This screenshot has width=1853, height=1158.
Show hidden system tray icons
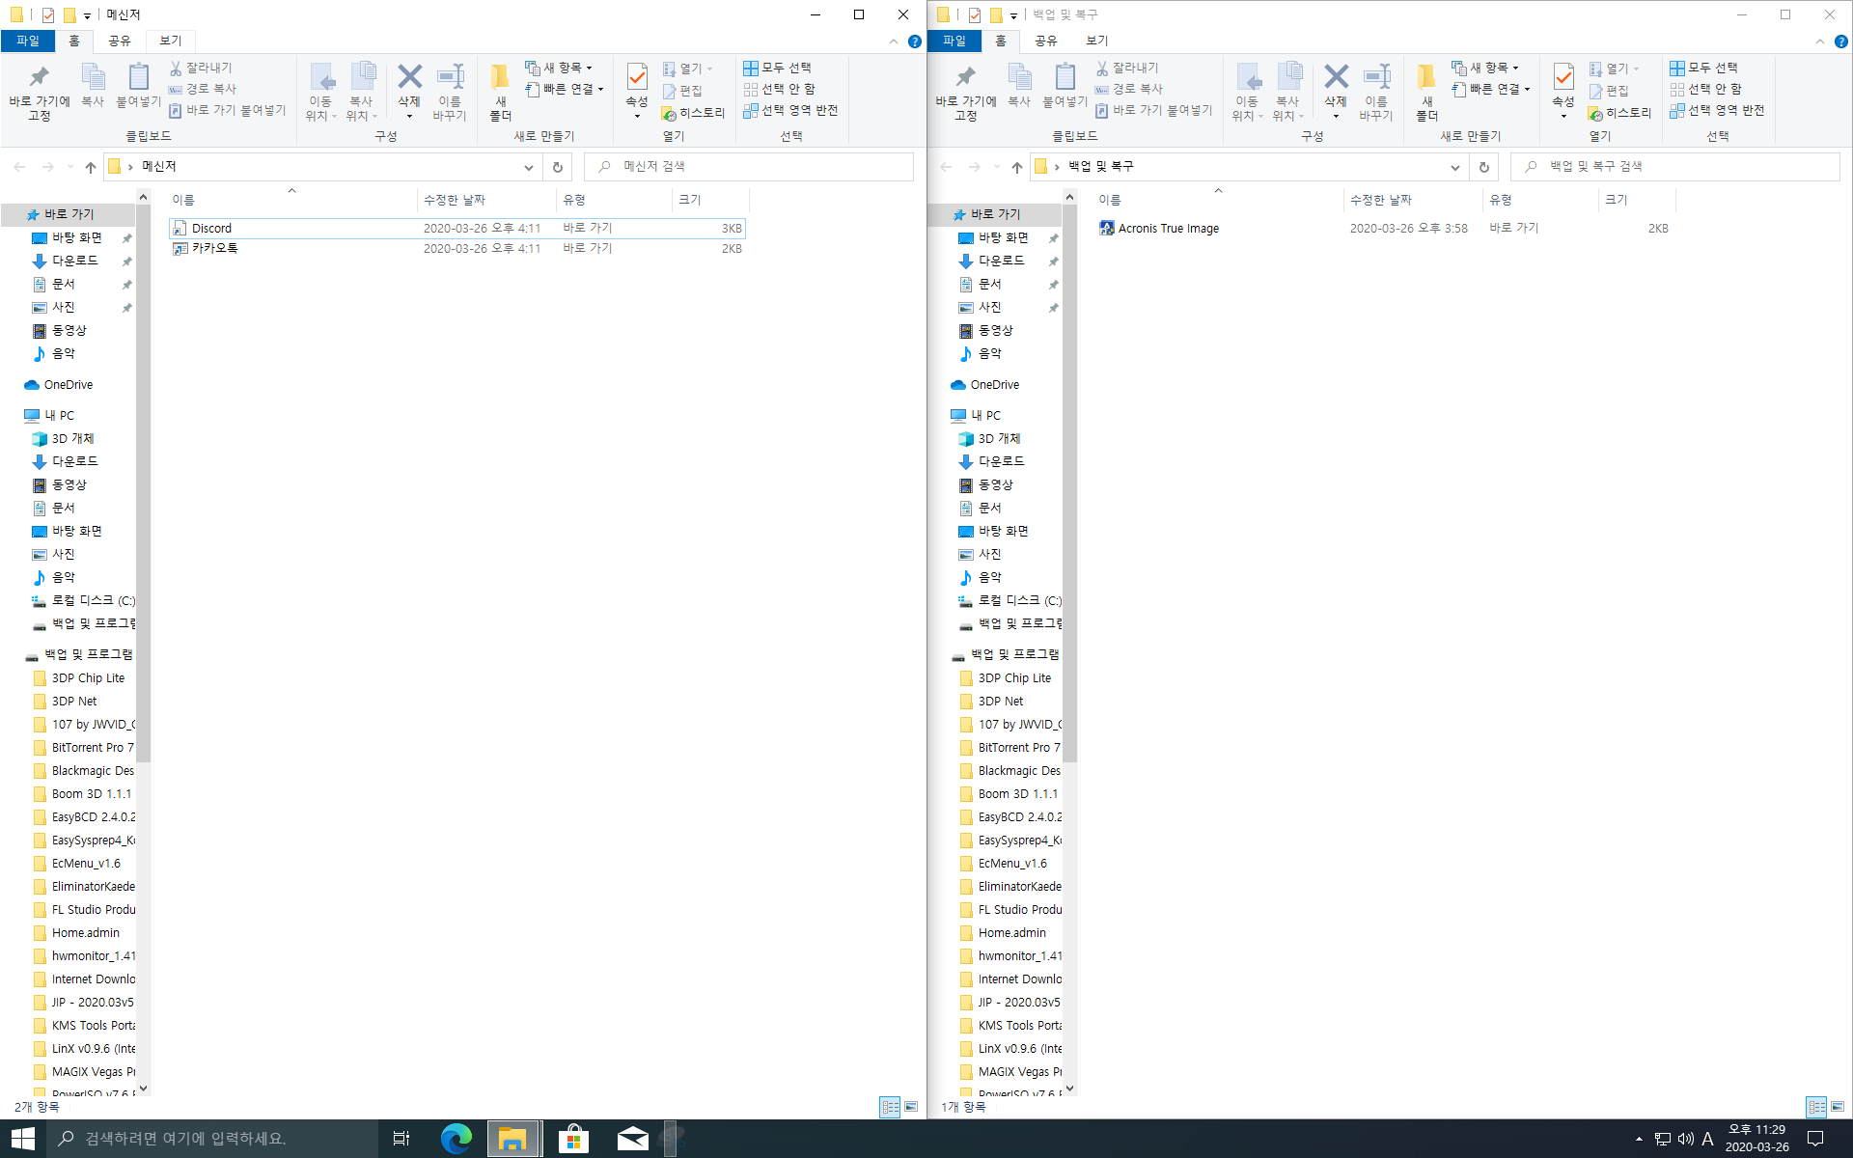click(x=1639, y=1139)
